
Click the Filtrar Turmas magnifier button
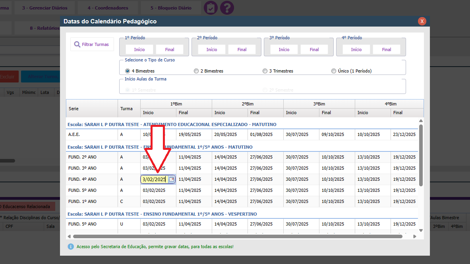point(91,44)
